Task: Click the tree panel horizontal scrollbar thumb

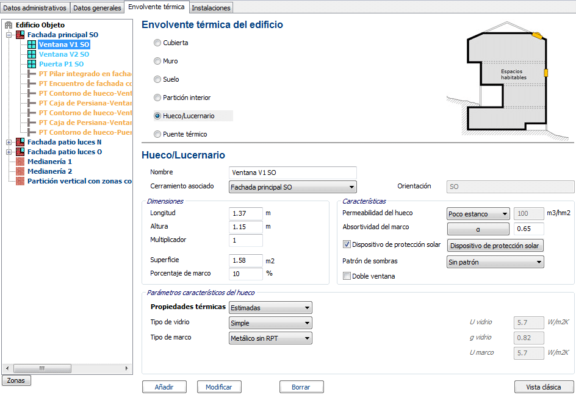Action: [42, 368]
